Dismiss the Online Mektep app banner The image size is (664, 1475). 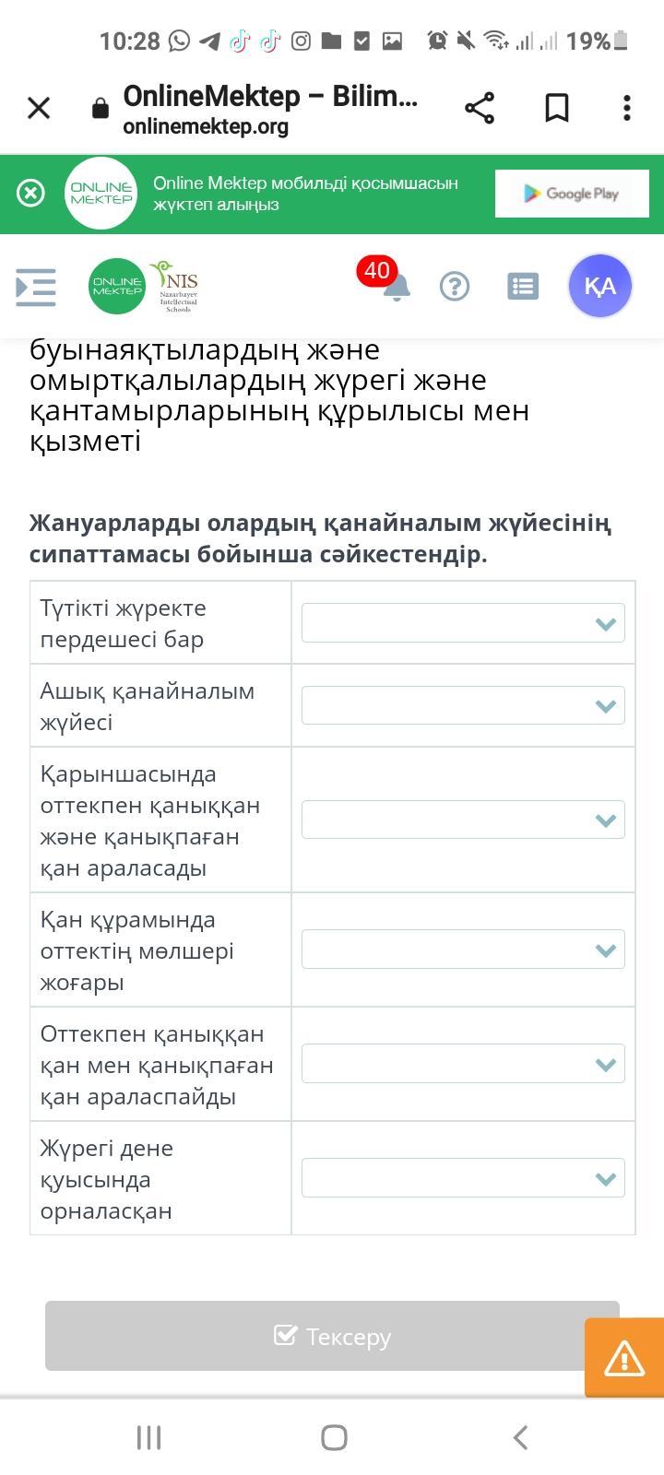coord(30,193)
